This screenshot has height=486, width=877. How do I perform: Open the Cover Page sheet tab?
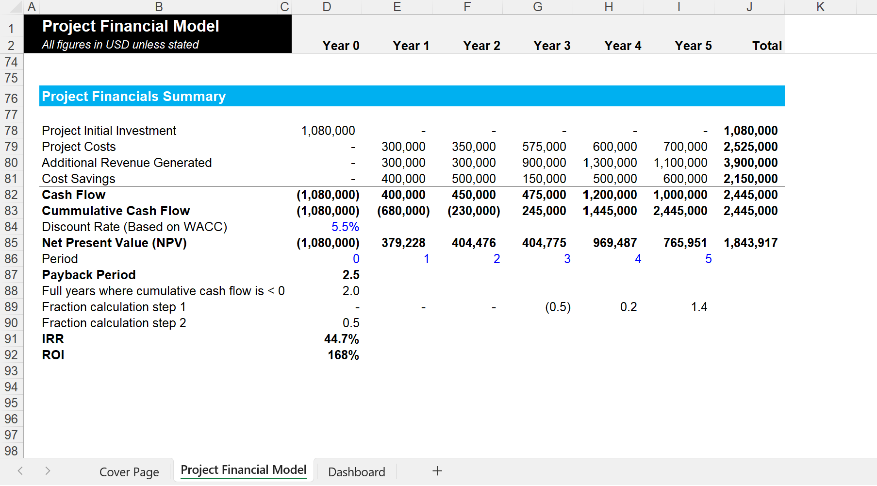[x=129, y=472]
